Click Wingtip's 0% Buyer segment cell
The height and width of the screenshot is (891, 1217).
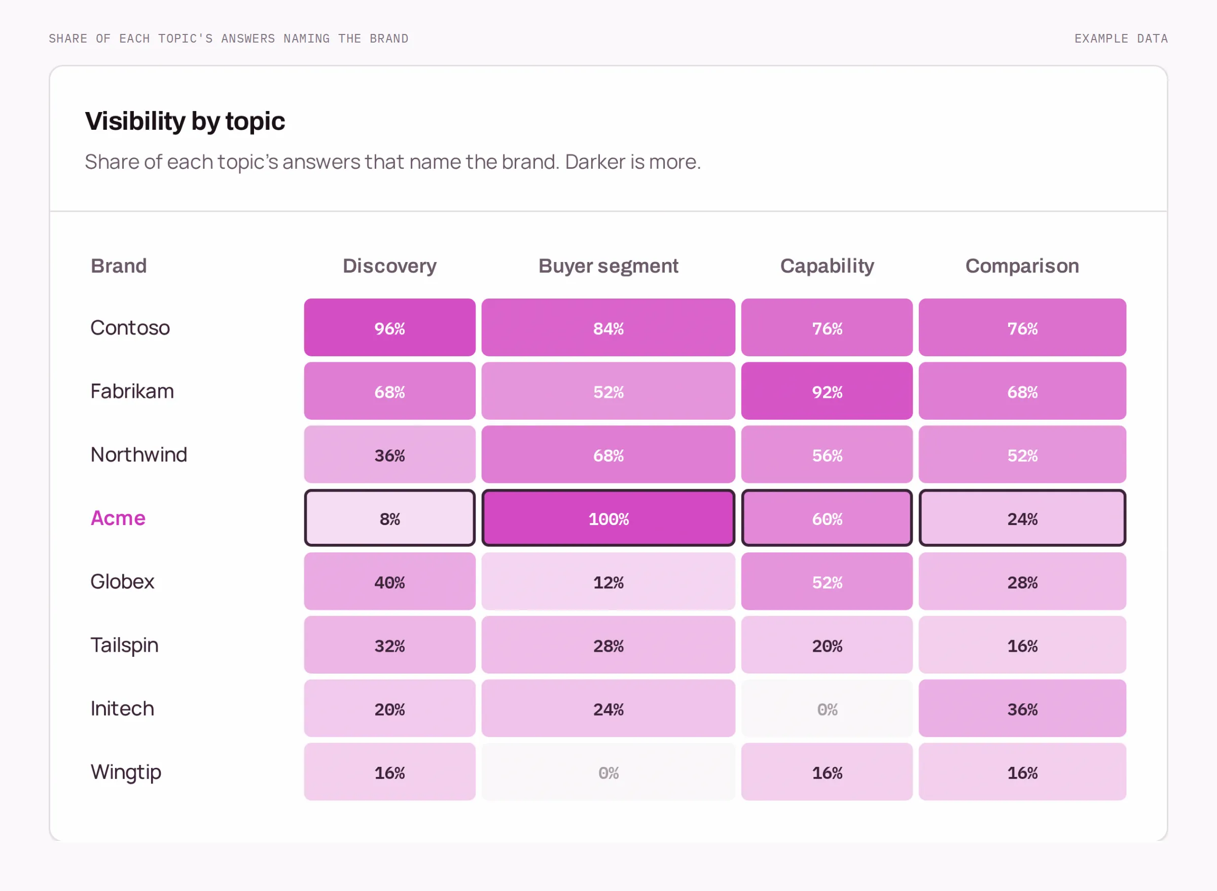[x=608, y=772]
